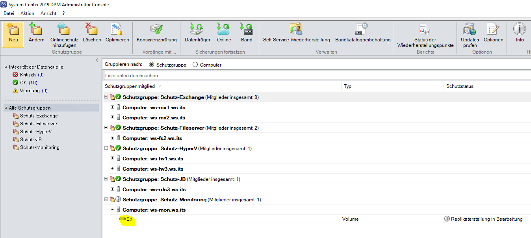Click Replikaterstellung in Bearbeitung status text
The image size is (531, 238).
pyautogui.click(x=487, y=219)
